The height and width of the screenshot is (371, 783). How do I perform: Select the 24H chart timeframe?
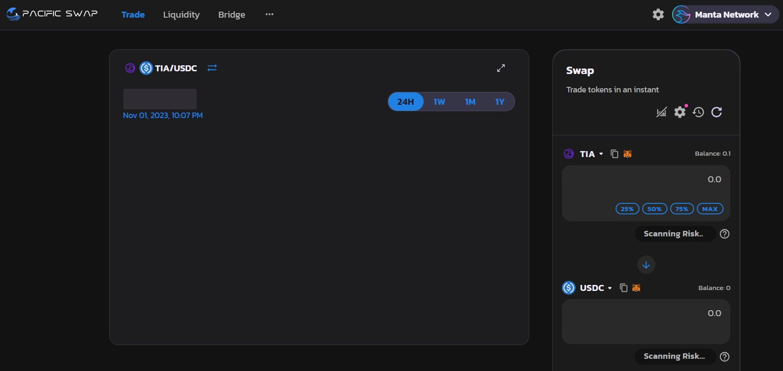[x=406, y=102]
